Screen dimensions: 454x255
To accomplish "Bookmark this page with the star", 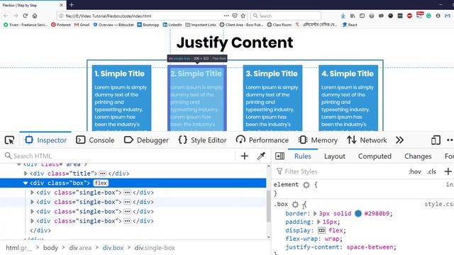I will 243,16.
